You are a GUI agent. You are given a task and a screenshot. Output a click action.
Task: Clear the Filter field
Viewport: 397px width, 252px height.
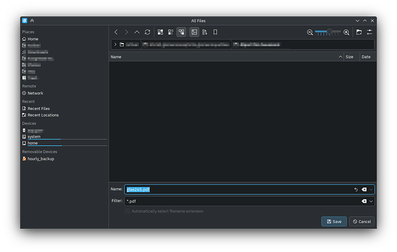coord(364,201)
